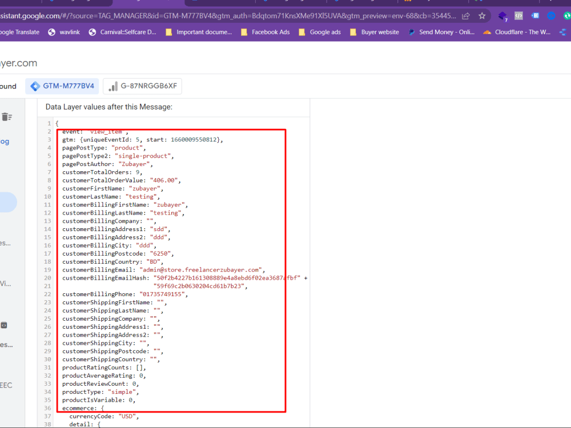571x428 pixels.
Task: Click line number 22 in the gutter
Action: pos(48,294)
